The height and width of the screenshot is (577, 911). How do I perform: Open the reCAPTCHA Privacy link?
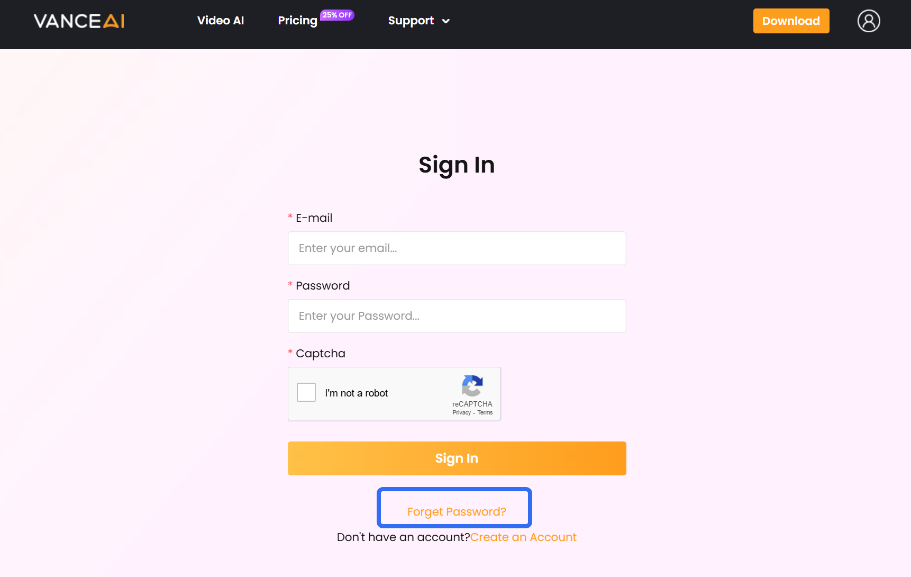coord(461,413)
